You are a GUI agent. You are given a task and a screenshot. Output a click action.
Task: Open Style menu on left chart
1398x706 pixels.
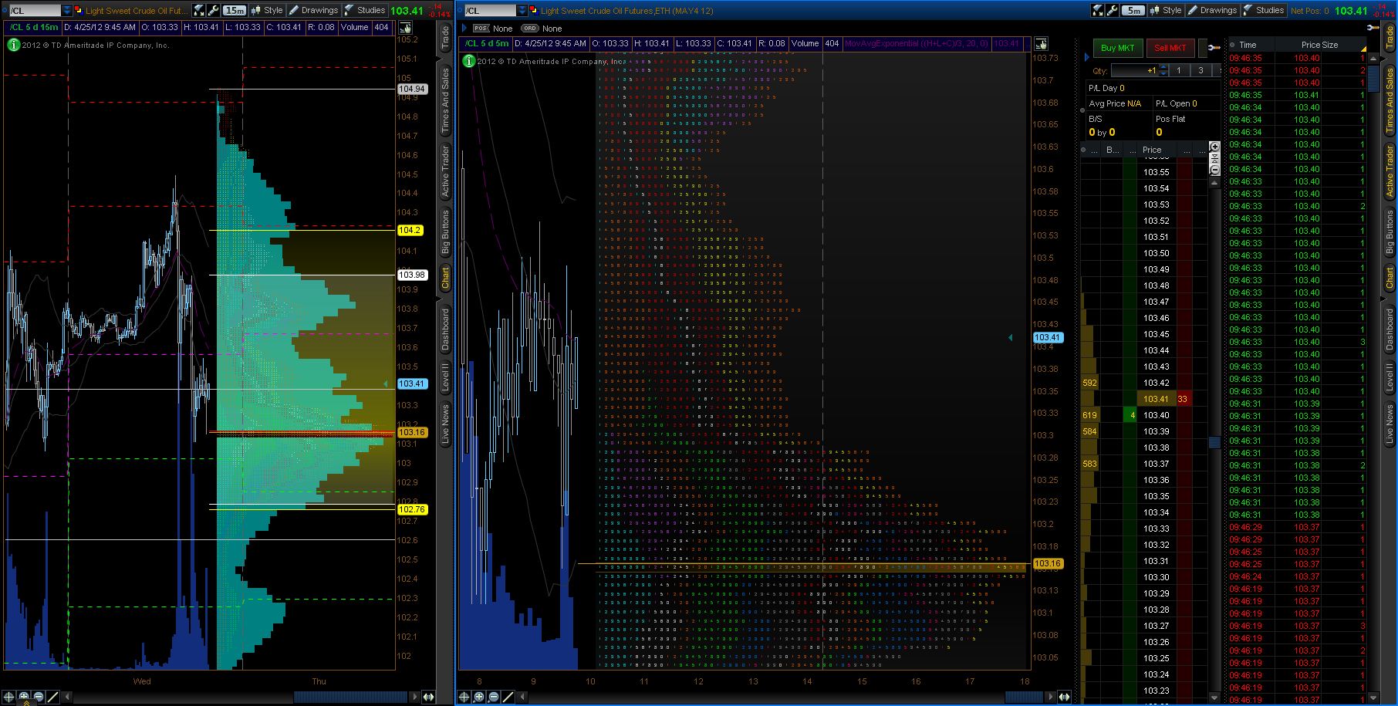[x=268, y=10]
